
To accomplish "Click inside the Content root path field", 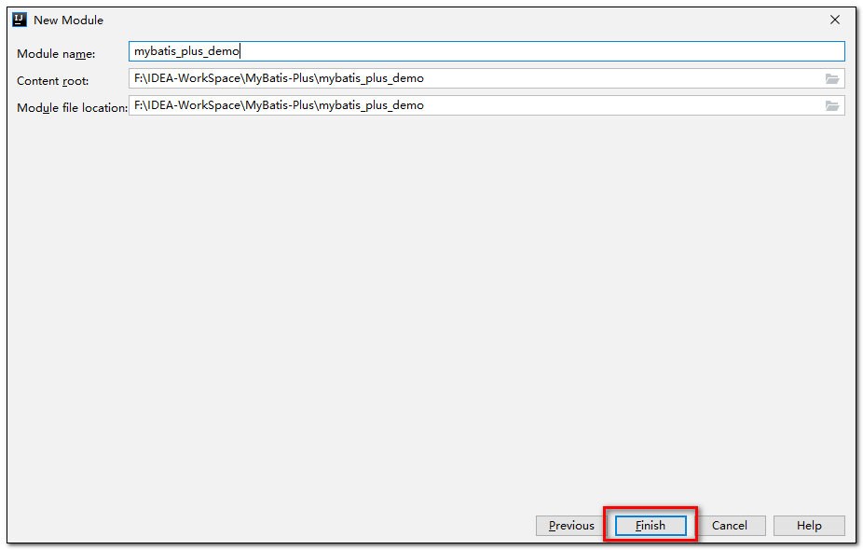I will (x=606, y=79).
